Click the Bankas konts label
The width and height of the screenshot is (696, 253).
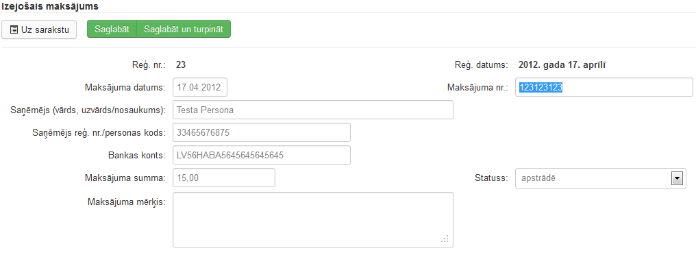pos(137,156)
